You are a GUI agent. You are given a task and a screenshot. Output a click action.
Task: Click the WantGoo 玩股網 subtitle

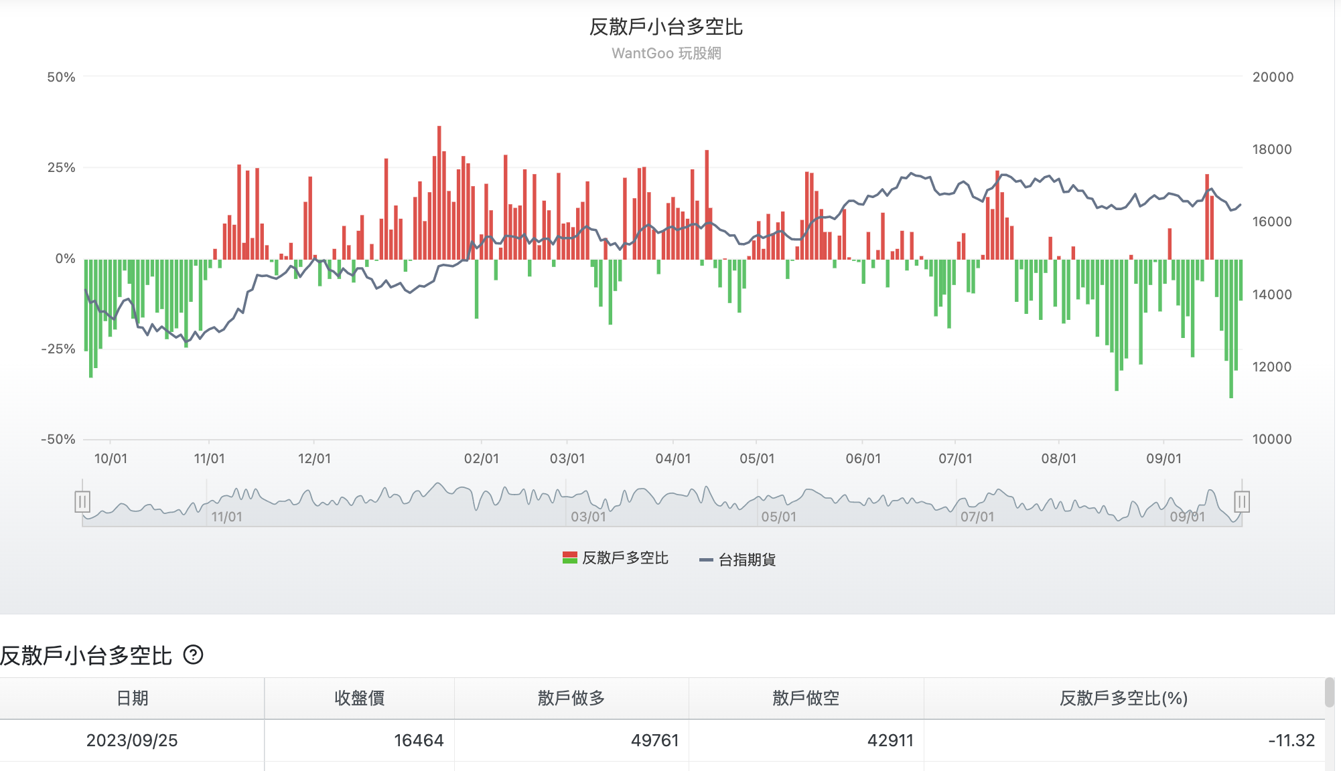(x=666, y=53)
